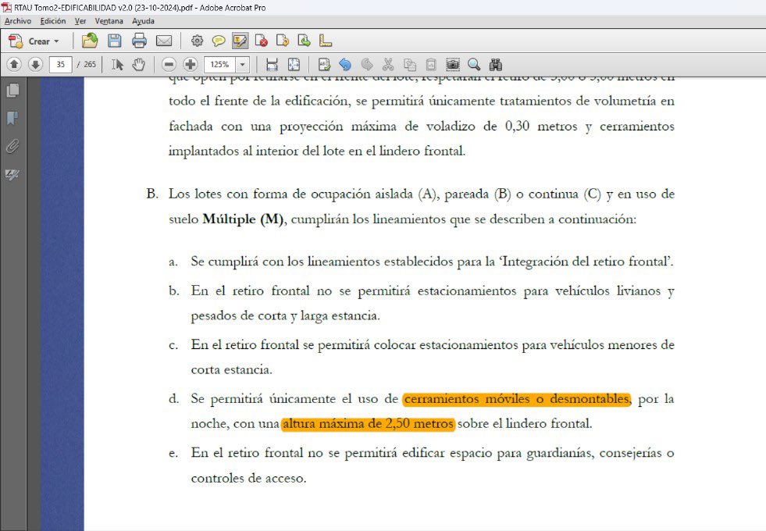Image resolution: width=766 pixels, height=531 pixels.
Task: Zoom out with the minus button
Action: 169,64
